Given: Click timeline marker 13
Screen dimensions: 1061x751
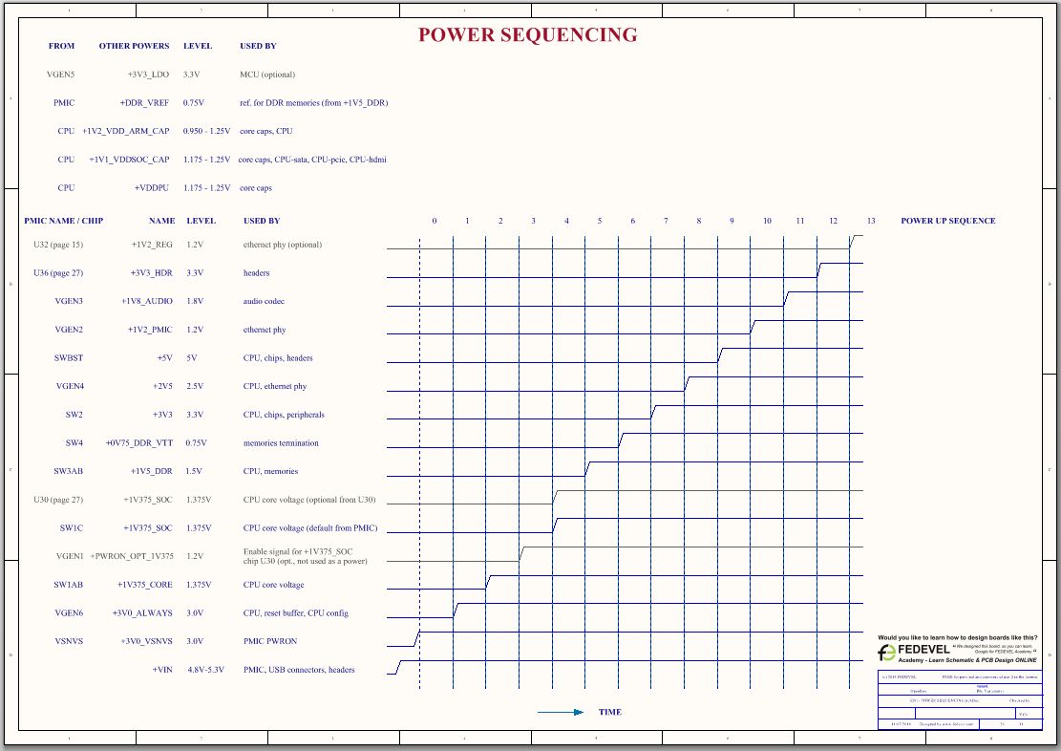Looking at the screenshot, I should tap(870, 220).
